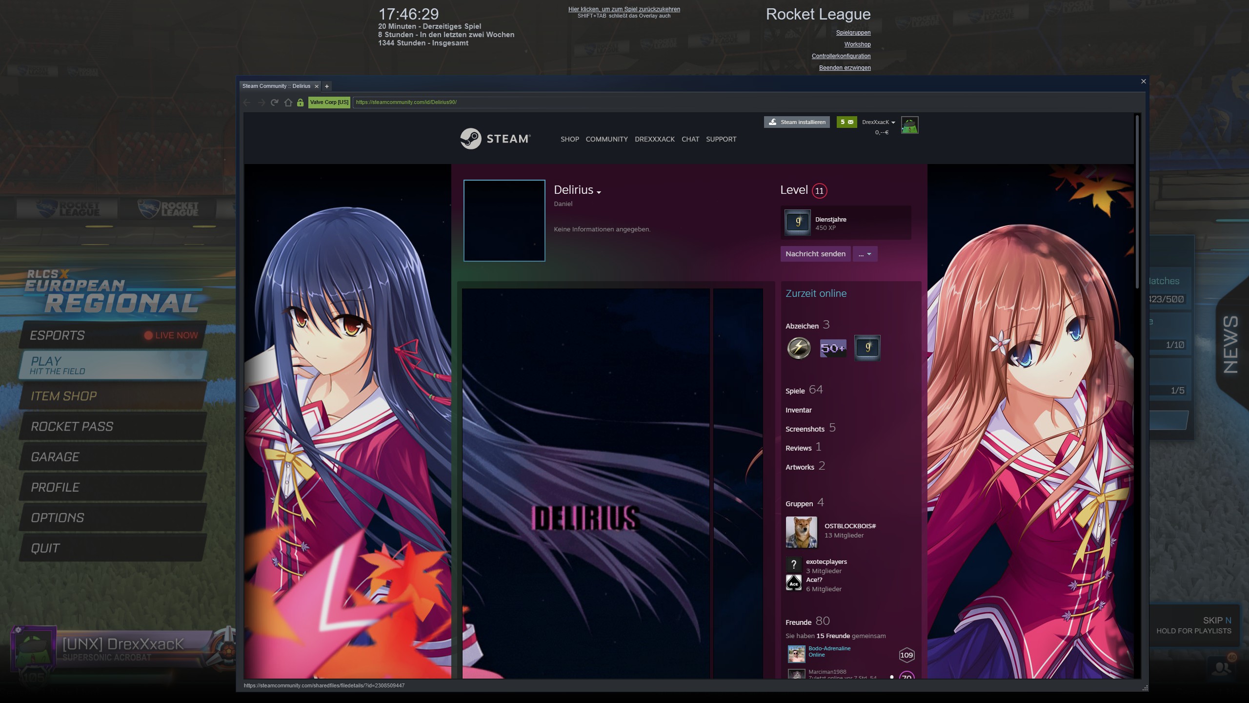
Task: Go to the overlay browser home page
Action: click(288, 103)
